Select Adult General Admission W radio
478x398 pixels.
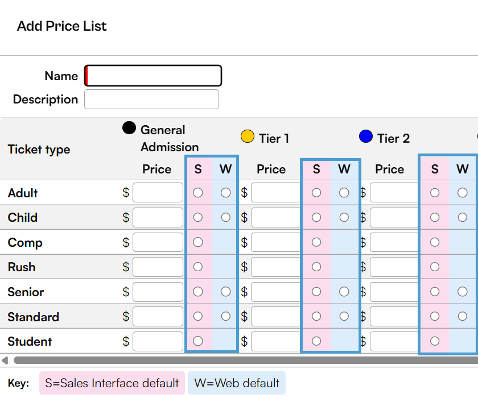225,192
